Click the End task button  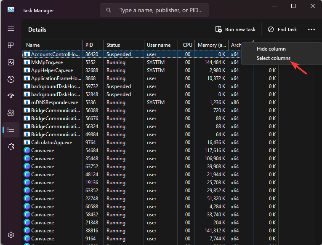(x=282, y=30)
